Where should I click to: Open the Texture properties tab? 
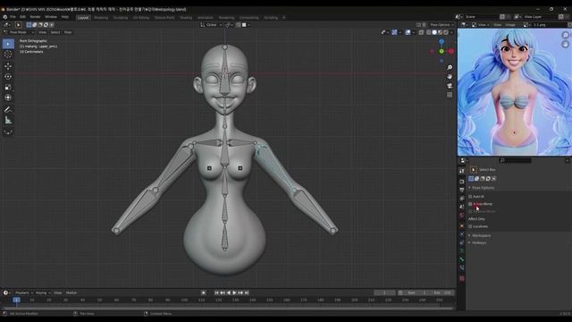[462, 278]
